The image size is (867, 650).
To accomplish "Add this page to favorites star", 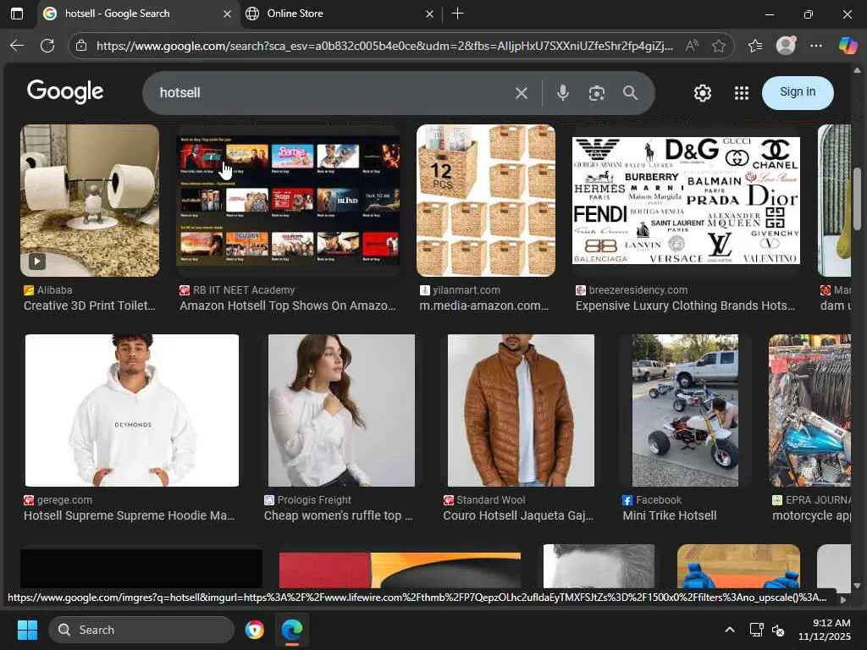I will [x=718, y=46].
